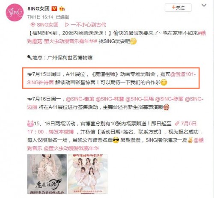Open the 酷狗蘑菇·萤火虫动漫音乐嘉年华 hashtag
Screen dimensions: 214x198
(x=116, y=37)
